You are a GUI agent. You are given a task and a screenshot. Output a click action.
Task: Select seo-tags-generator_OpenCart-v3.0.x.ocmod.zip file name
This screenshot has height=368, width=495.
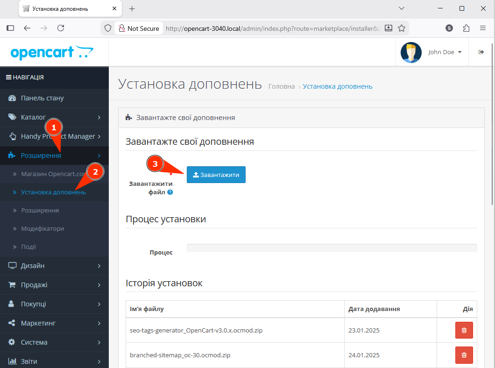pos(196,331)
